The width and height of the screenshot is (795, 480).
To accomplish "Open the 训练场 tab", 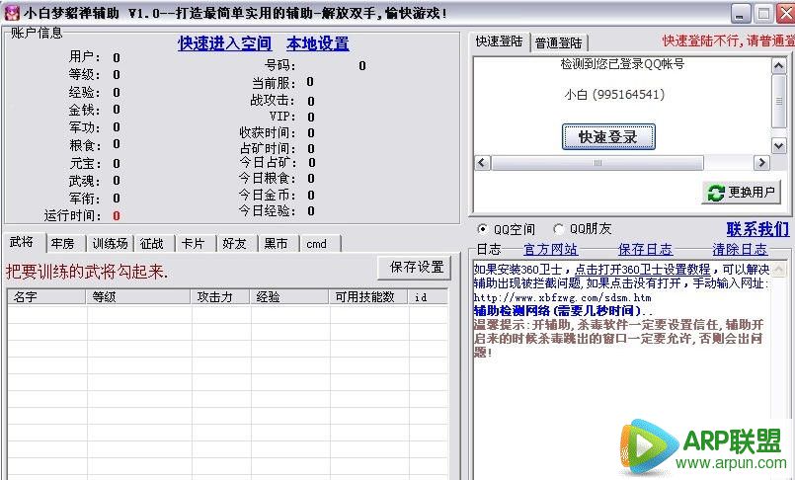I will pyautogui.click(x=110, y=244).
